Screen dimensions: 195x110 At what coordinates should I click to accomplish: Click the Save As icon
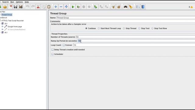coord(21,7)
